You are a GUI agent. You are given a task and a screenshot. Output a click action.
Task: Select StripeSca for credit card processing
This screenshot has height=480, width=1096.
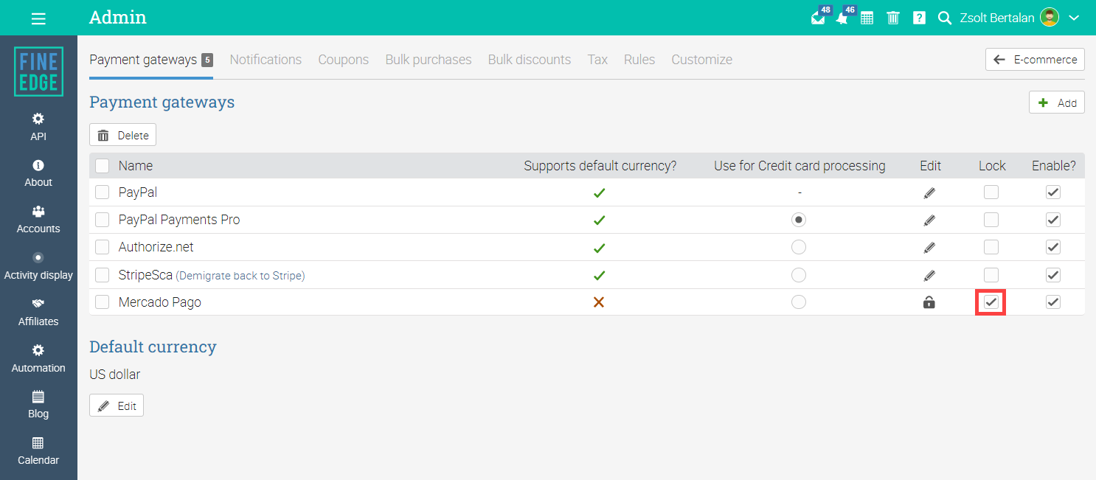point(799,275)
